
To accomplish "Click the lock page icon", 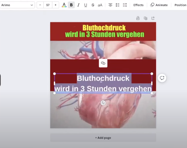I will tap(138, 18).
